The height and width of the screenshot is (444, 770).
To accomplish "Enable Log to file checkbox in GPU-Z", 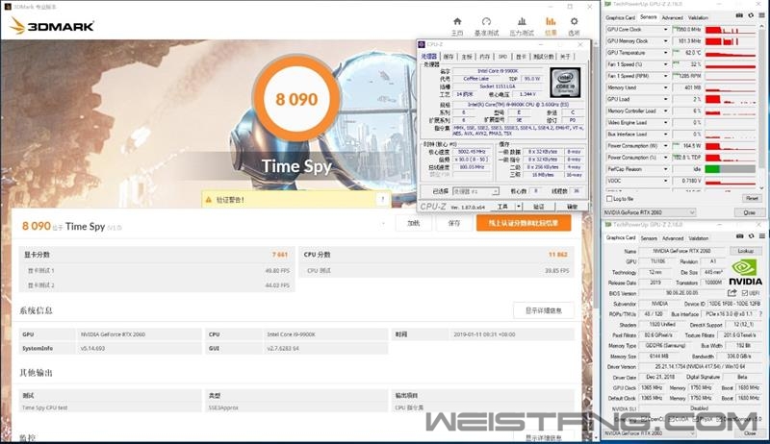I will pos(609,199).
